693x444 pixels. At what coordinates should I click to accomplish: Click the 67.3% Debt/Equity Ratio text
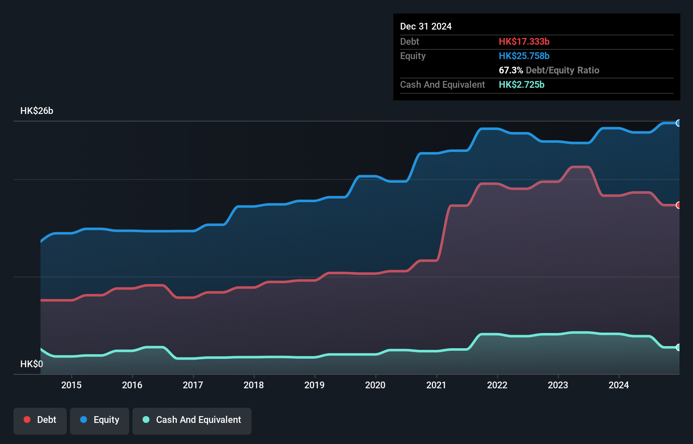coord(549,70)
